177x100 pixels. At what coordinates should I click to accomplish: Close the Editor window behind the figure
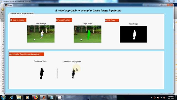click(x=174, y=1)
